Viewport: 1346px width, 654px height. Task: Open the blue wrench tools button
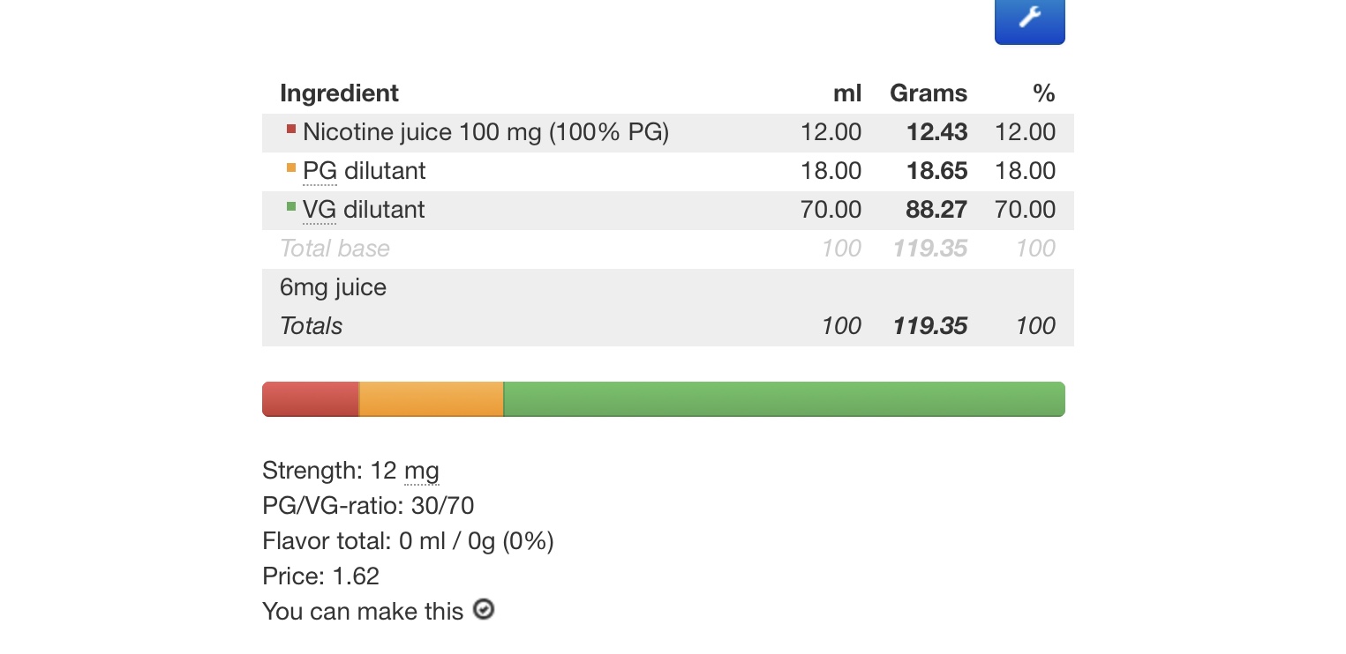1029,19
